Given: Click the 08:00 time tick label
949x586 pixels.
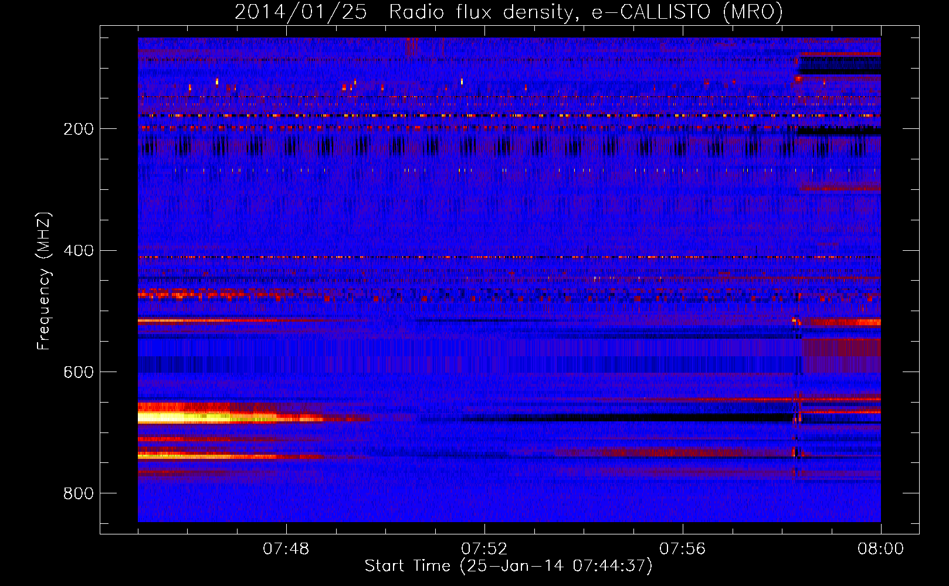Looking at the screenshot, I should (881, 549).
